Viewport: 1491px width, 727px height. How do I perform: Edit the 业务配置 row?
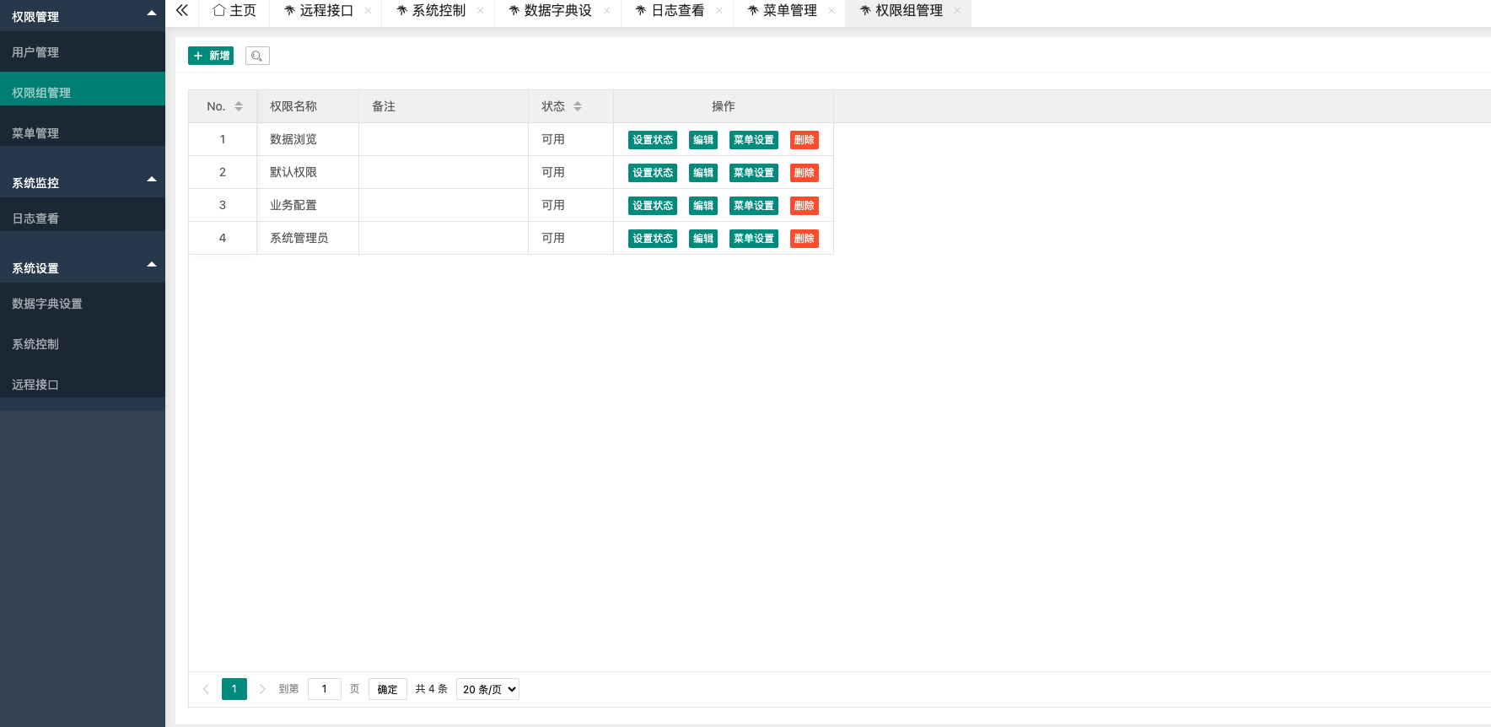click(703, 206)
